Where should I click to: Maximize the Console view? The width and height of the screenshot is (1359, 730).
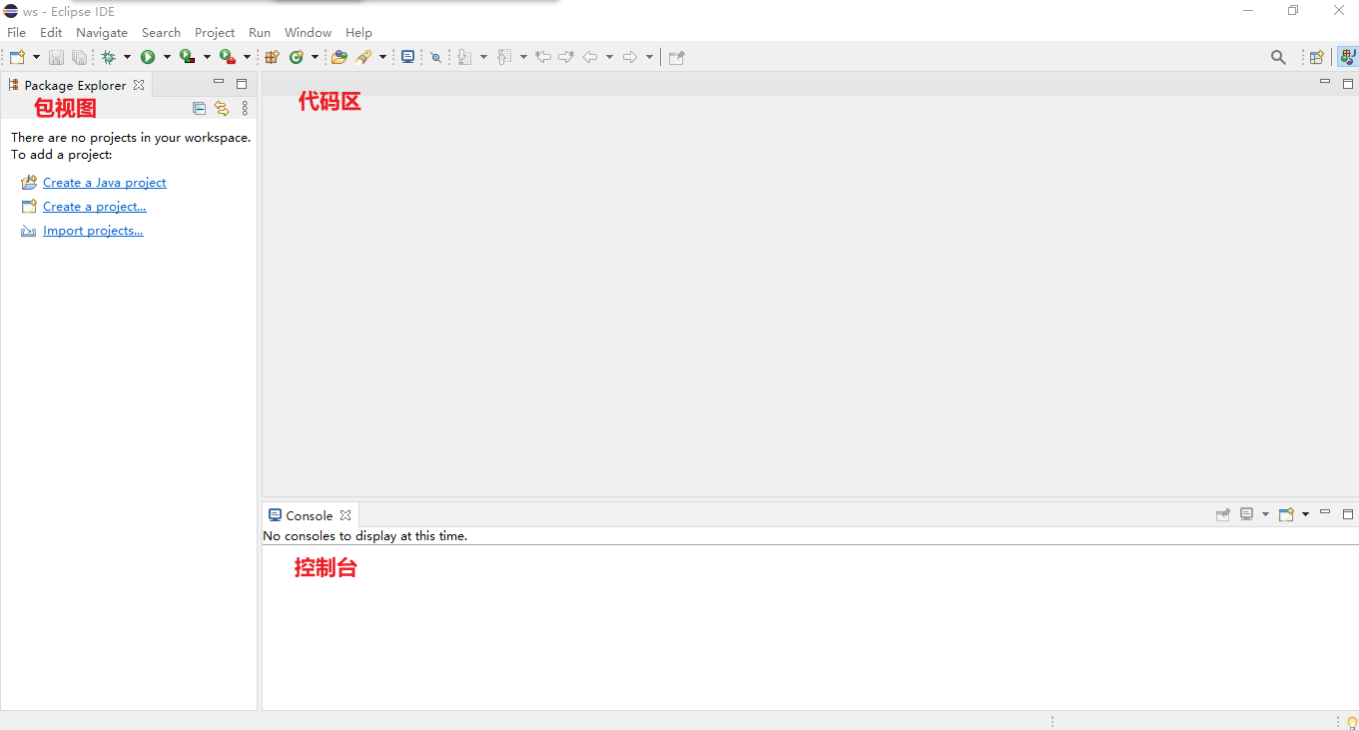1348,514
